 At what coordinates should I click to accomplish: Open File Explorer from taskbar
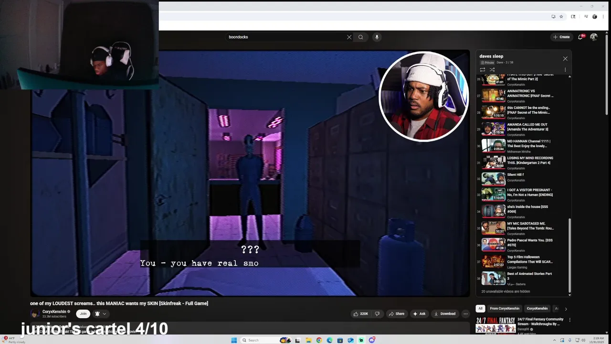click(x=308, y=340)
